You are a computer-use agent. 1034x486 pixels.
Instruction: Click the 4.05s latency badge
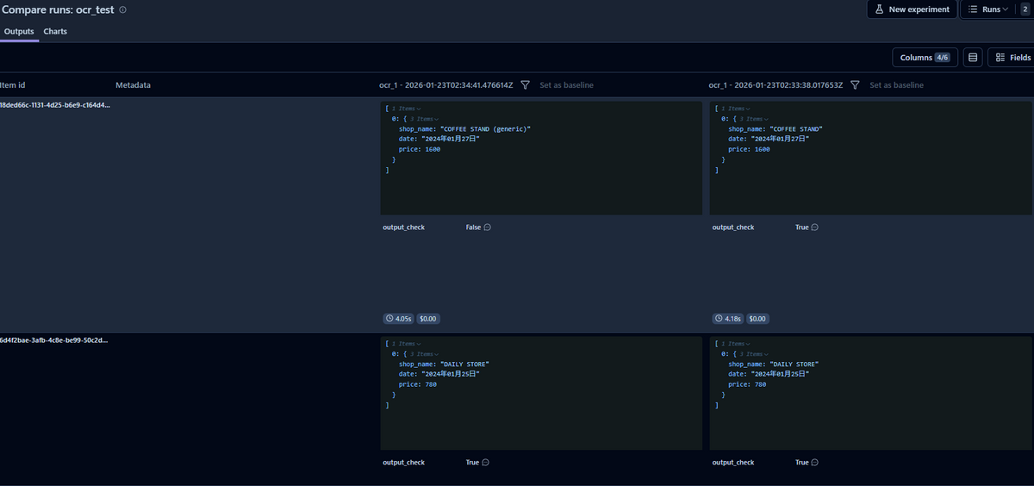click(397, 318)
